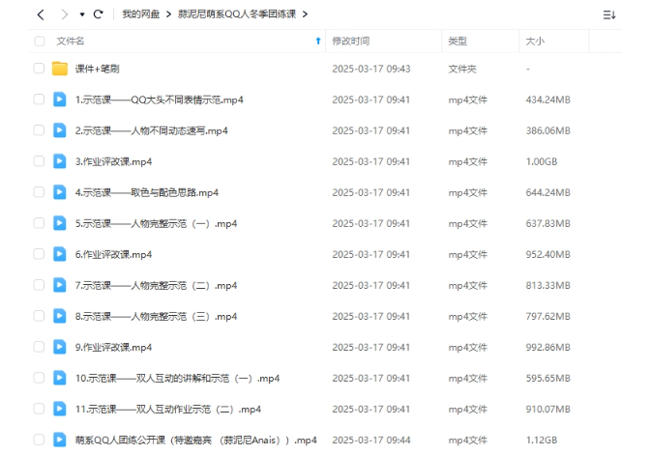Check the box for 8.示范课 人物完整示范(三)
Screen dimensions: 650x455
(39, 316)
